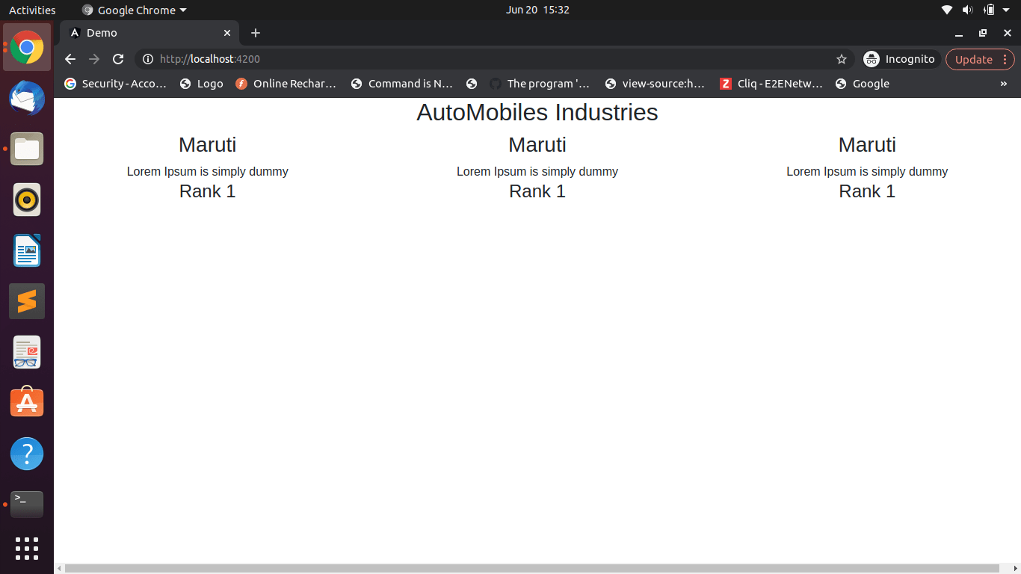Close the Demo tab
Viewport: 1021px width, 574px height.
tap(227, 33)
